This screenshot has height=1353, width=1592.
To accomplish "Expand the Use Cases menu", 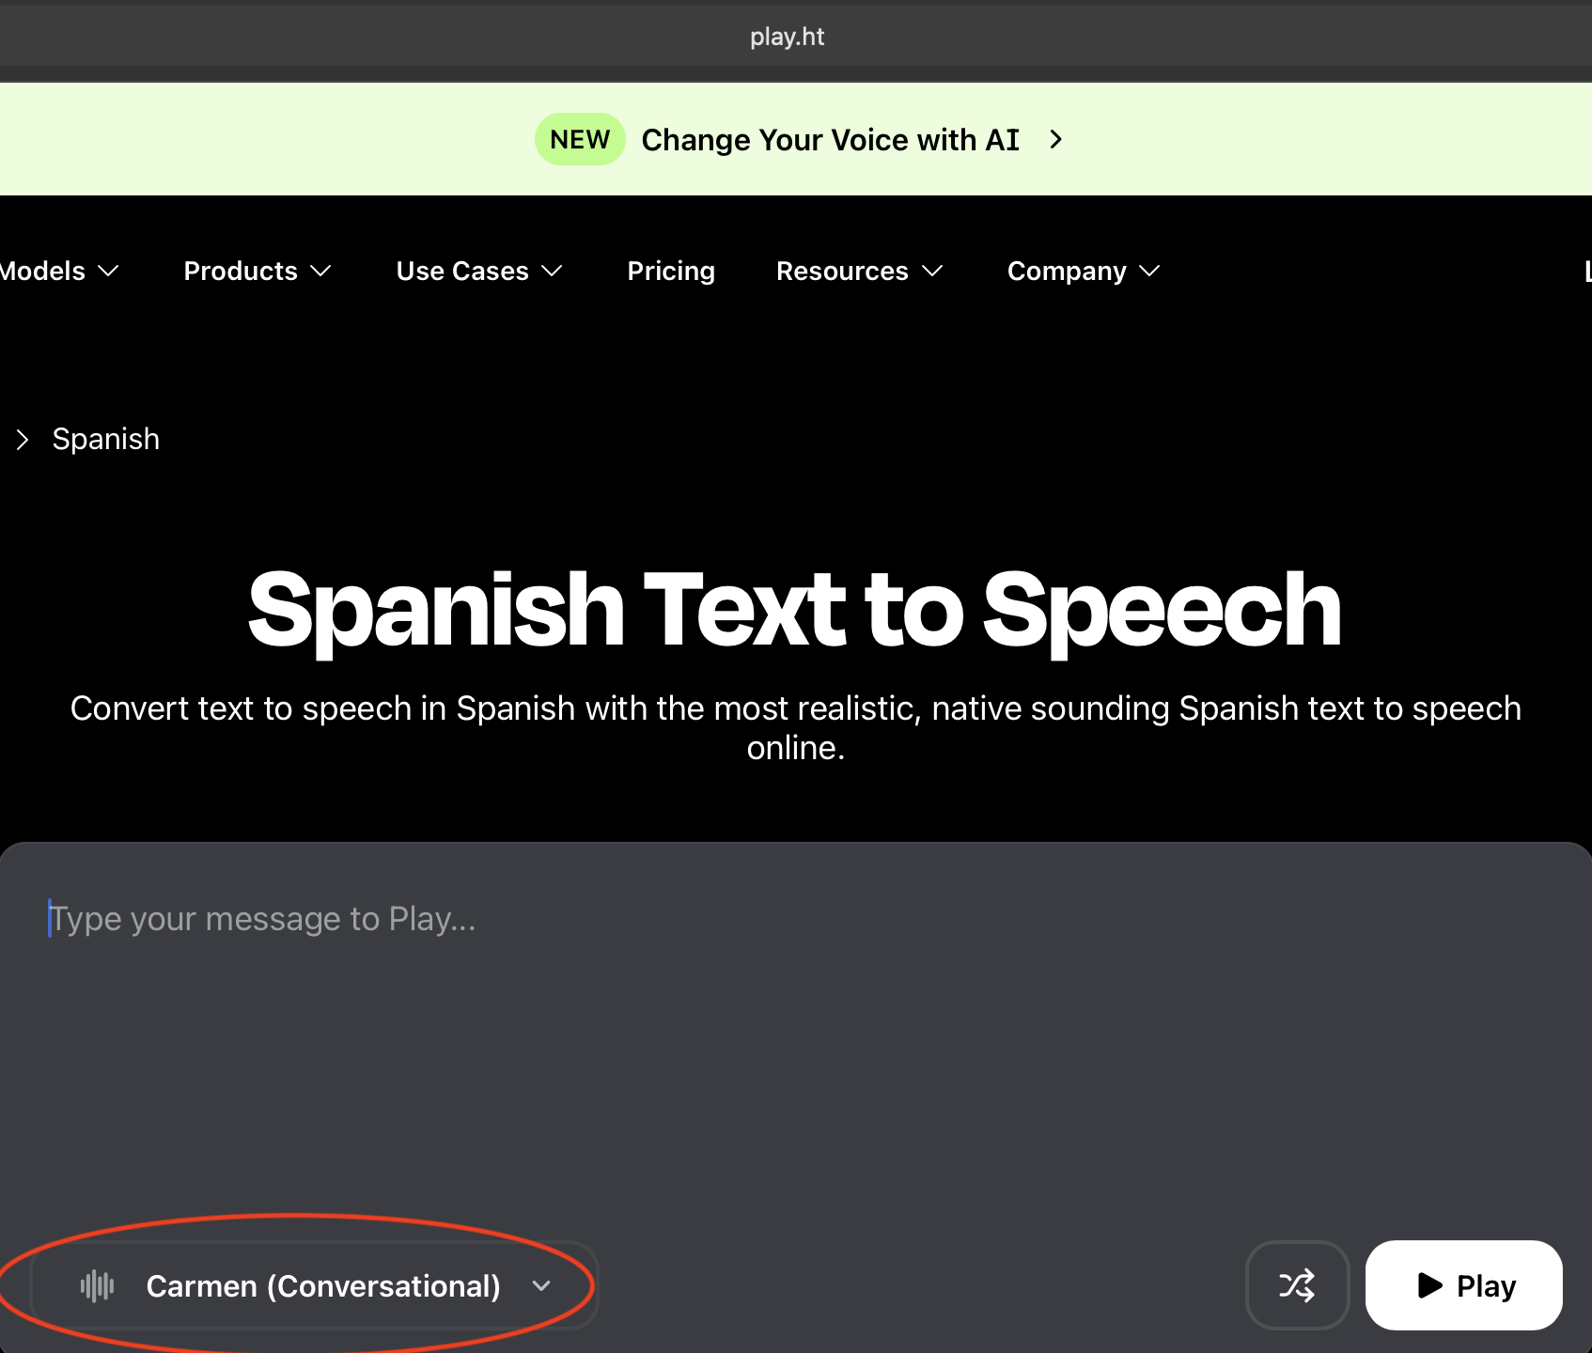I will point(479,271).
